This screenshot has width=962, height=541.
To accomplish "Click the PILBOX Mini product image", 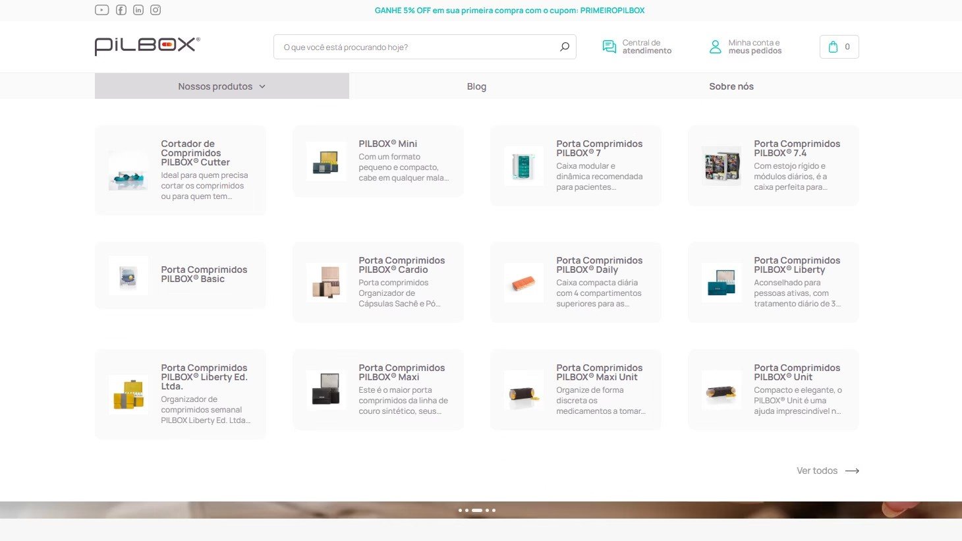I will pos(326,161).
